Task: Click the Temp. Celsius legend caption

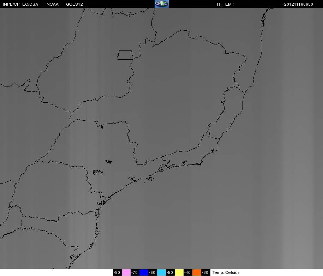Action: tap(226, 272)
